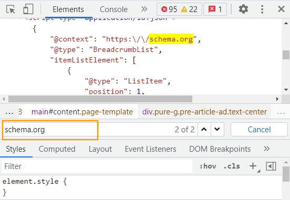Toggle the .cls classes panel
This screenshot has width=290, height=200.
tap(232, 166)
